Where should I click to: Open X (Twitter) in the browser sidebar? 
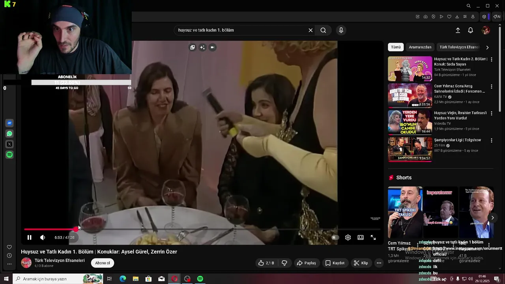click(9, 144)
